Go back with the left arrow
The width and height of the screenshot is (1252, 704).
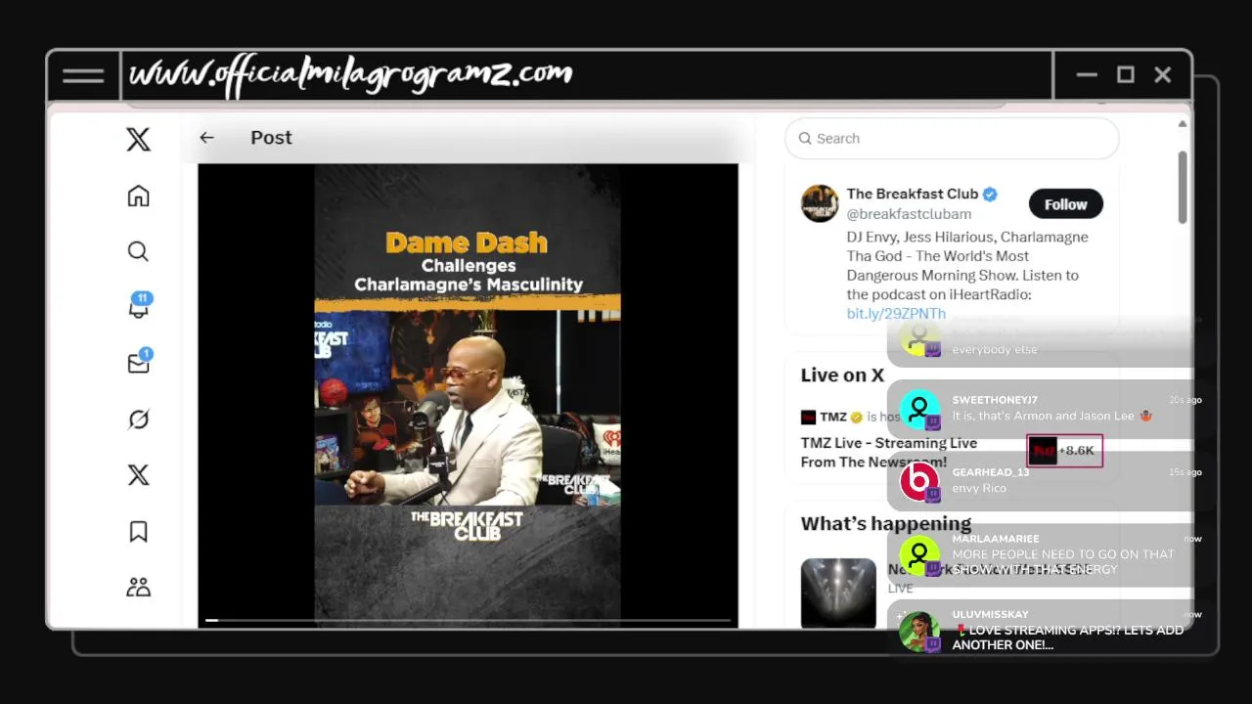tap(206, 138)
